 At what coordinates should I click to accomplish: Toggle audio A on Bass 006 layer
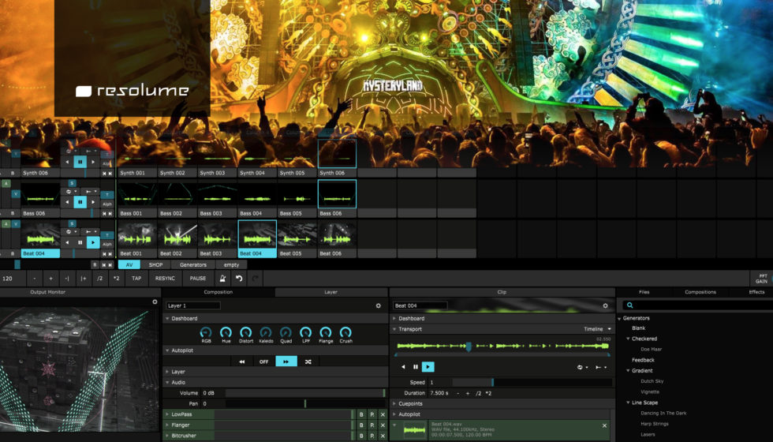pos(6,183)
